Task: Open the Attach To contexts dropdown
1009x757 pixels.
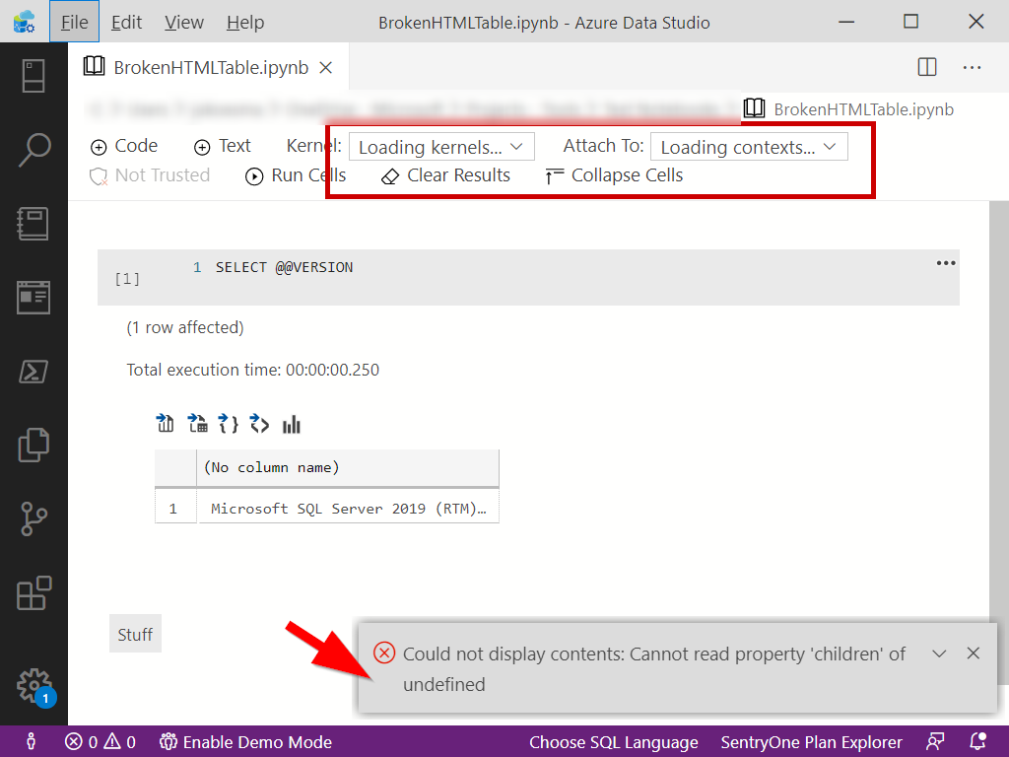Action: pyautogui.click(x=749, y=146)
